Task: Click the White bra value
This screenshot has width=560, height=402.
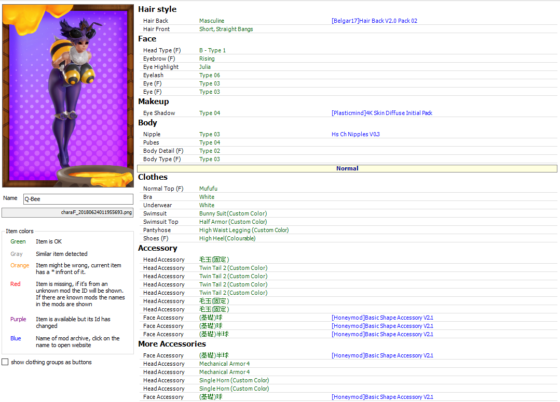Action: coord(207,197)
